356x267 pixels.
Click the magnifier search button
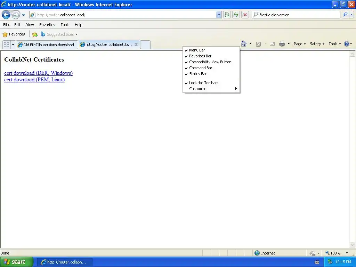pos(345,15)
